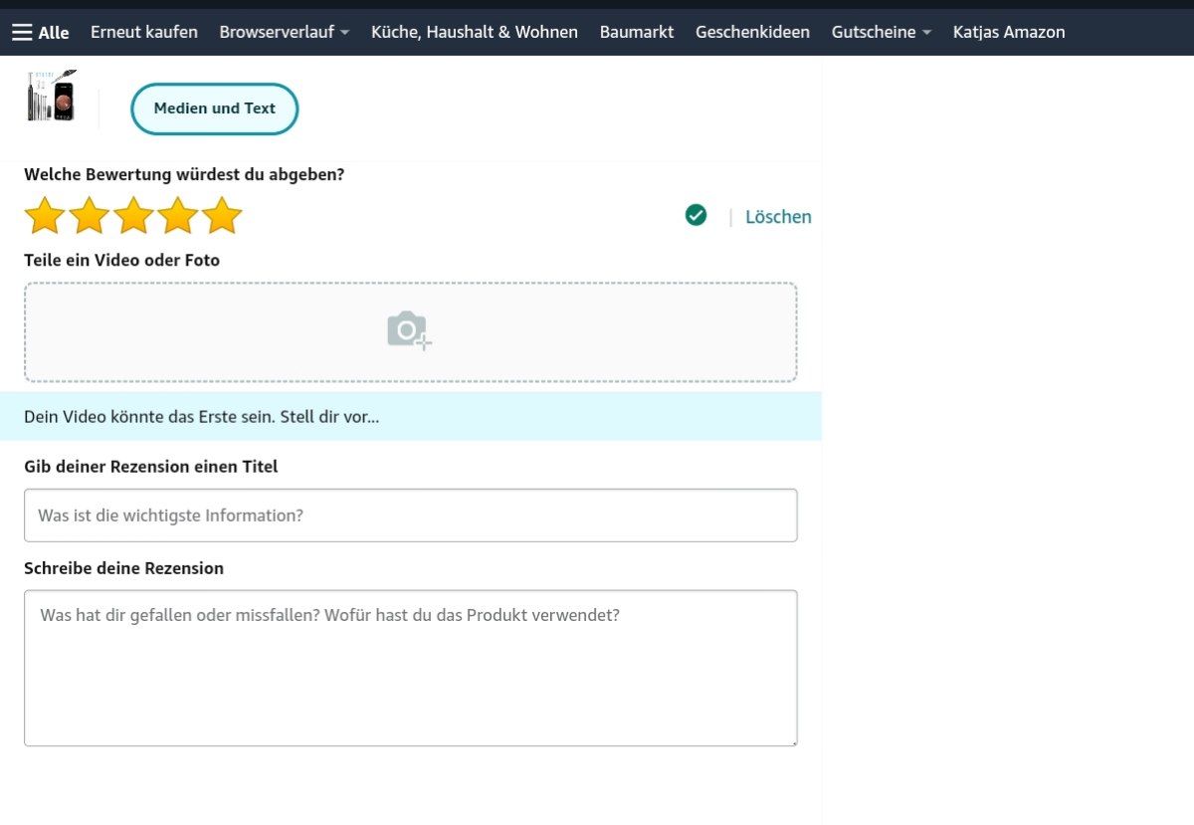Navigate to Geschenkideen

(x=752, y=32)
